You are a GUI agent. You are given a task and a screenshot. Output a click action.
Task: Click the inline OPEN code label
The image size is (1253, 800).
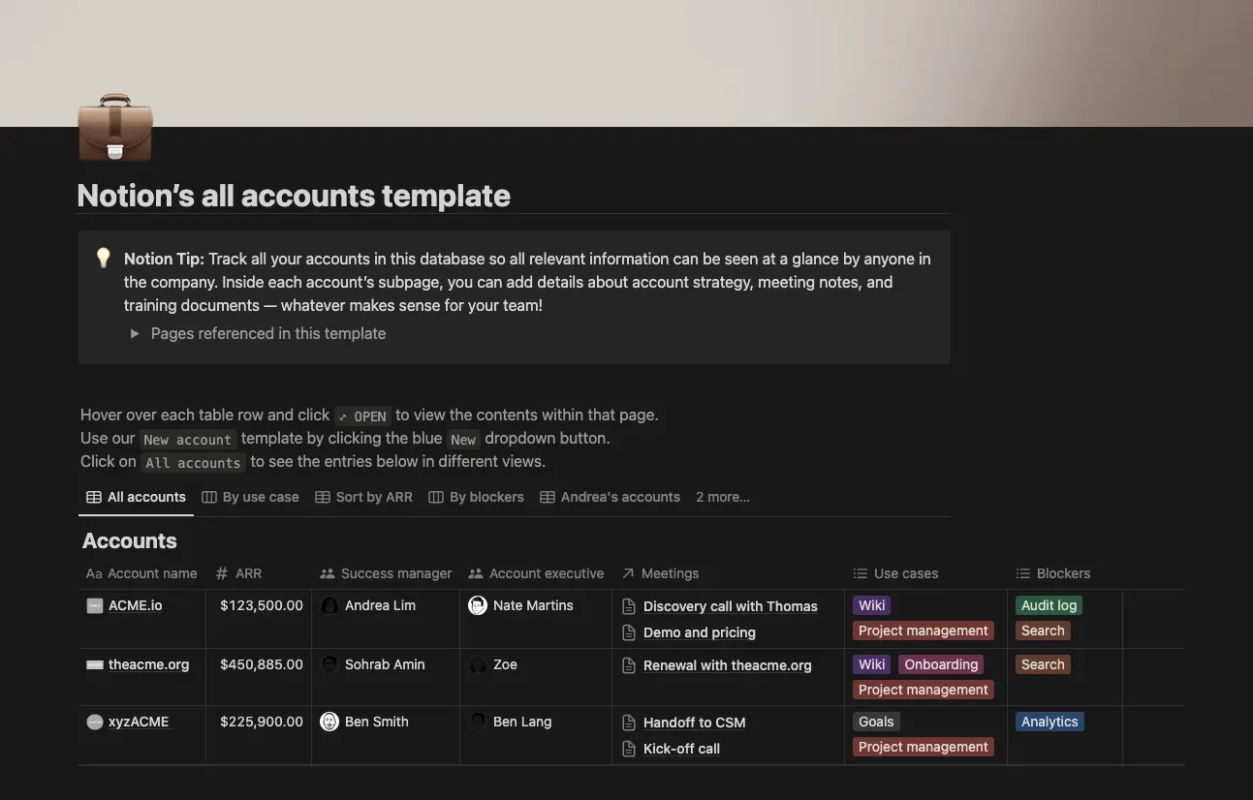point(362,415)
